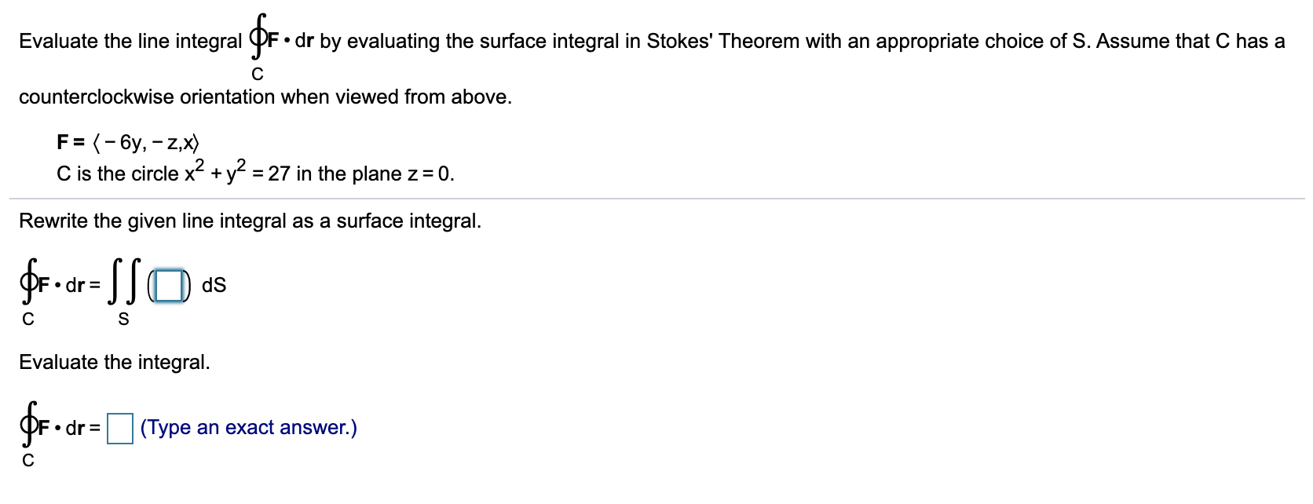Click the horizontal divider line below the problem

pyautogui.click(x=656, y=198)
